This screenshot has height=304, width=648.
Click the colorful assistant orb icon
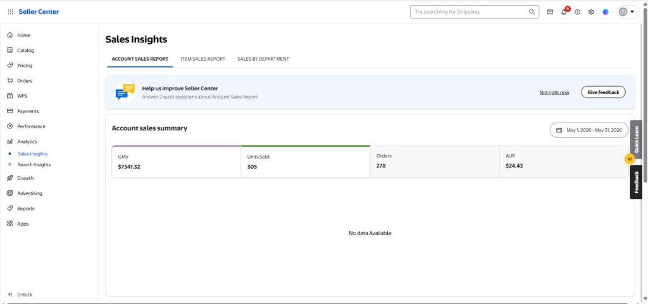tap(606, 12)
